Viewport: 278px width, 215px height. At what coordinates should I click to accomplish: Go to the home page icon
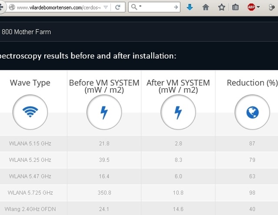(205, 7)
